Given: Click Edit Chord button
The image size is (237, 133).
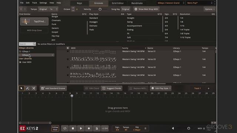Looking at the screenshot, I should [x=92, y=88].
